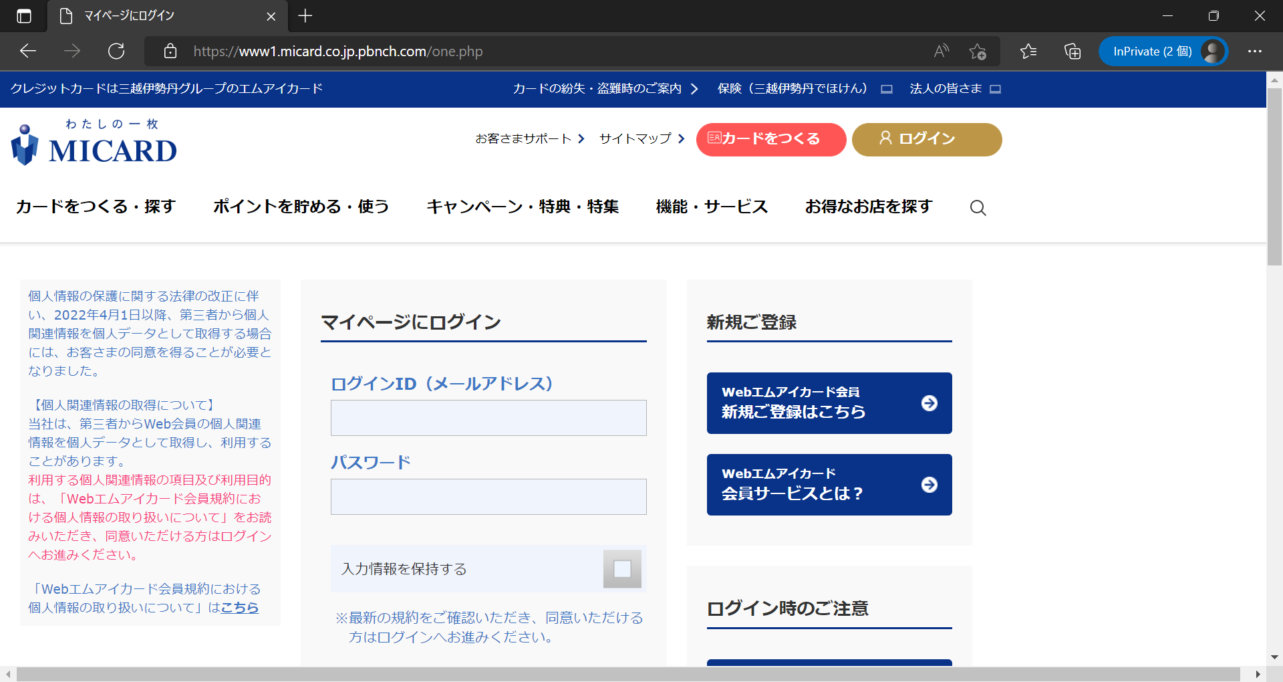Click the site search magnifier icon
The image size is (1283, 682).
click(x=978, y=208)
